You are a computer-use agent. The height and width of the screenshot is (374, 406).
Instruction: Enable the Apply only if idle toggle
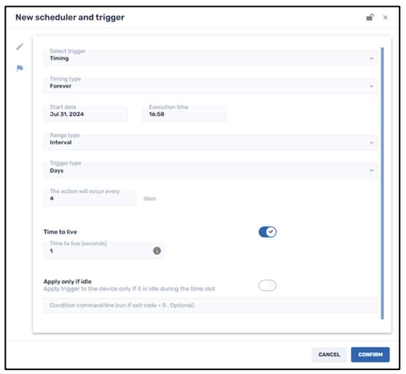[x=267, y=286]
